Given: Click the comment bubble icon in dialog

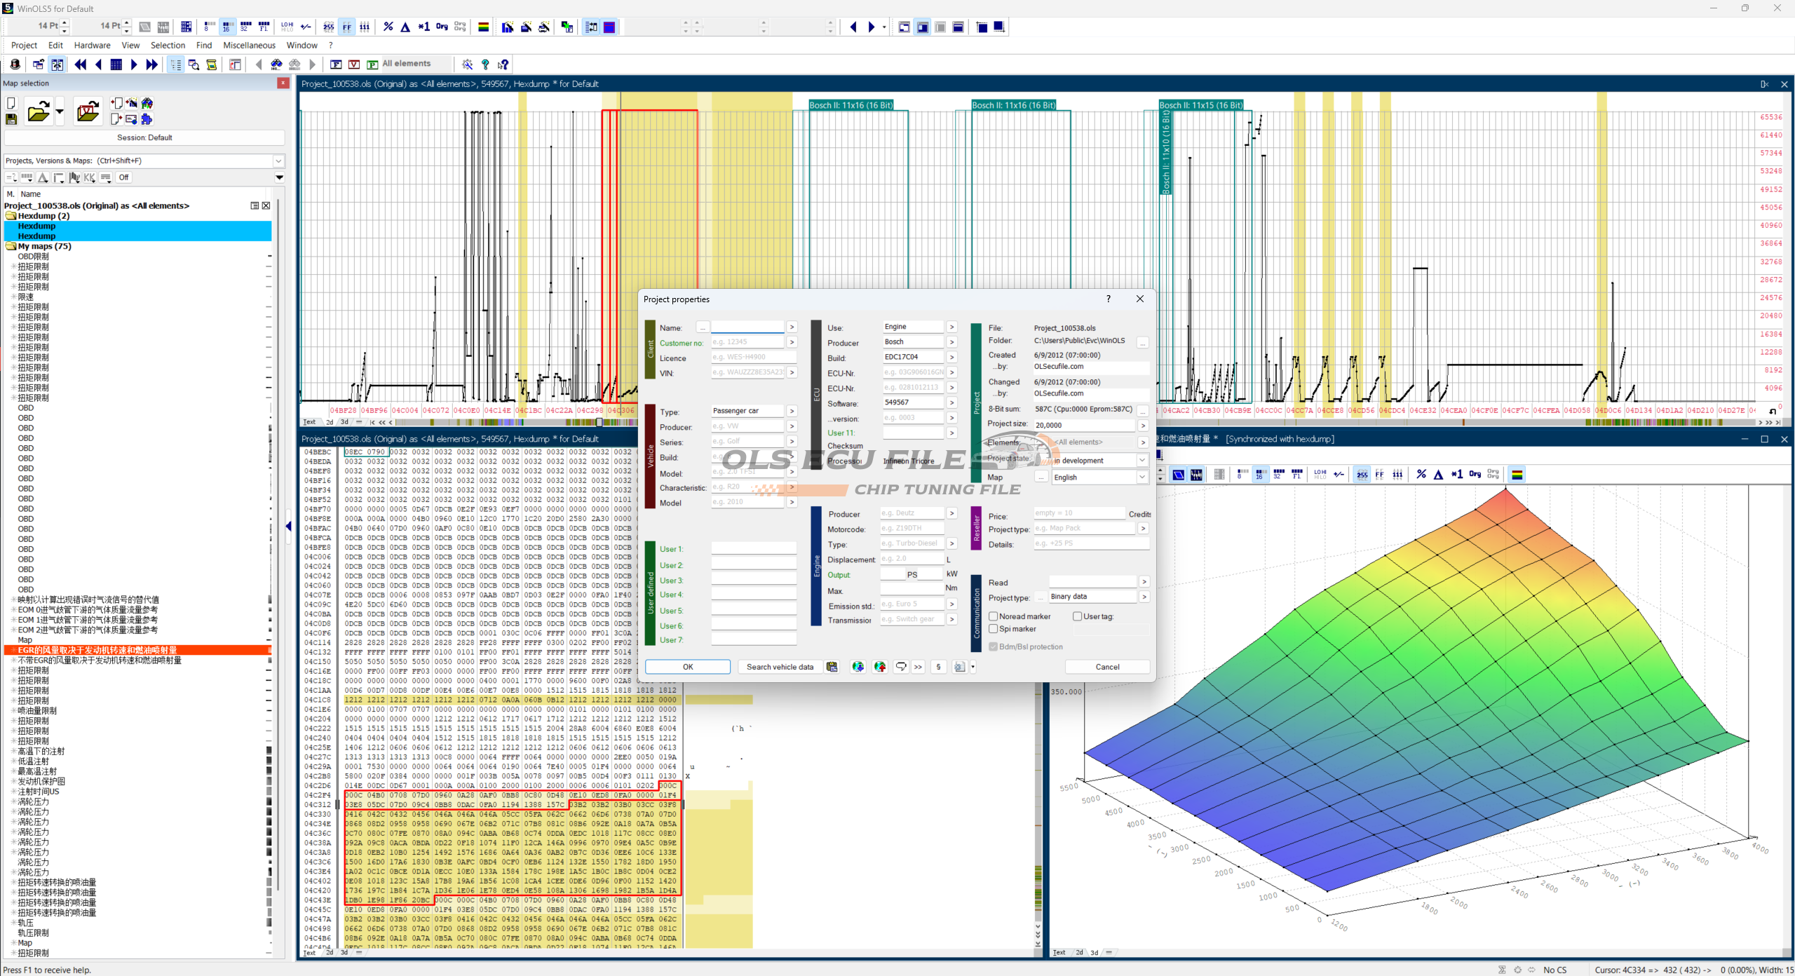Looking at the screenshot, I should click(900, 667).
